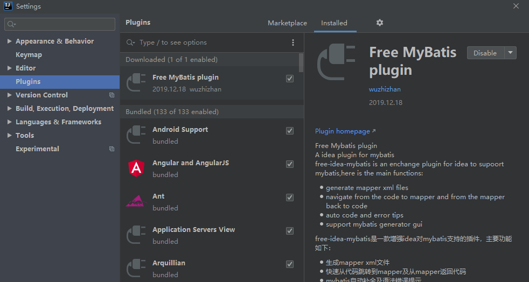Click the Ant plugin purple icon
Viewport: 529px width, 282px height.
(136, 201)
